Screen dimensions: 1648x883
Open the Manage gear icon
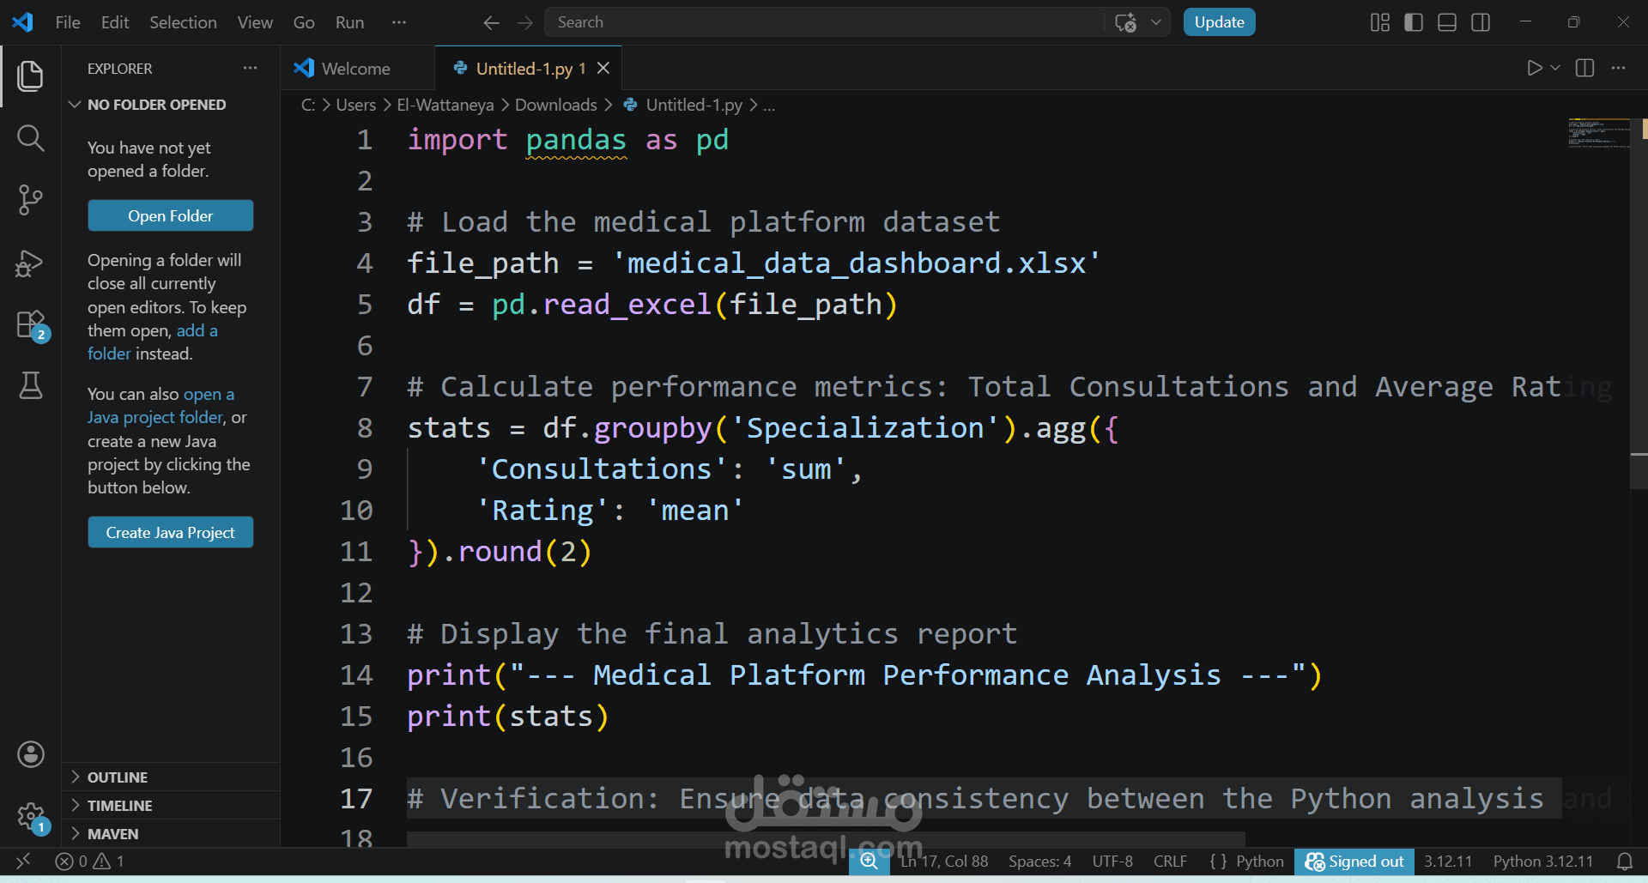tap(33, 816)
